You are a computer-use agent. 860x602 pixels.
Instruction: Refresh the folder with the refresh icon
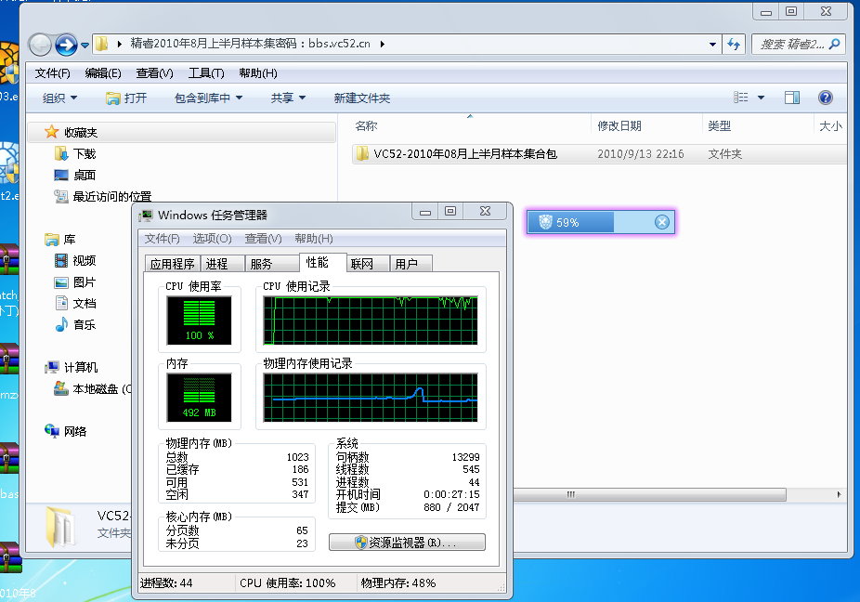734,44
